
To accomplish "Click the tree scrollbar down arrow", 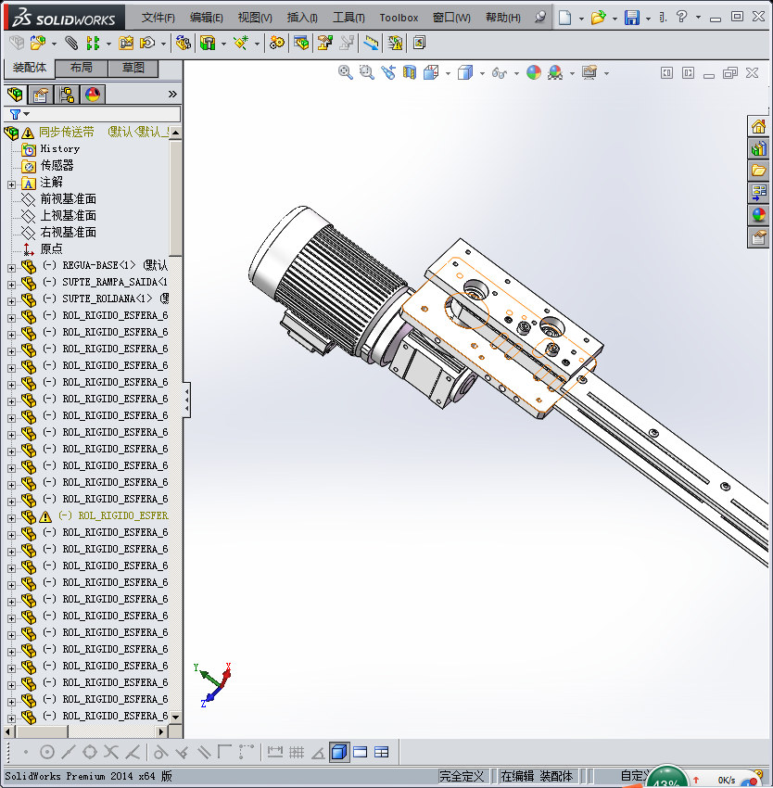I will point(175,718).
